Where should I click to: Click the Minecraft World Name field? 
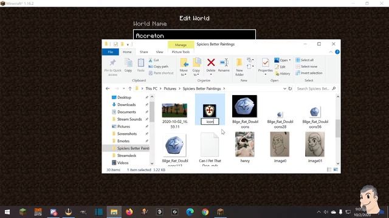(194, 35)
